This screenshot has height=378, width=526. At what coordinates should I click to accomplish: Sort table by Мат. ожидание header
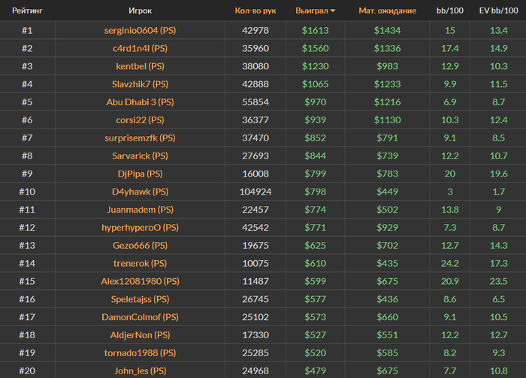coord(388,11)
